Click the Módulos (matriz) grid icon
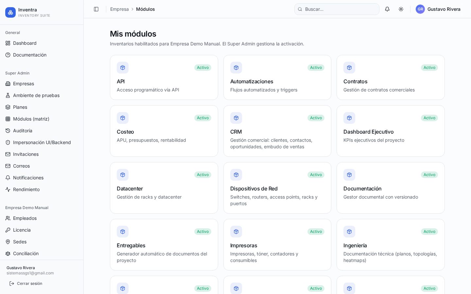The width and height of the screenshot is (471, 294). click(x=8, y=119)
